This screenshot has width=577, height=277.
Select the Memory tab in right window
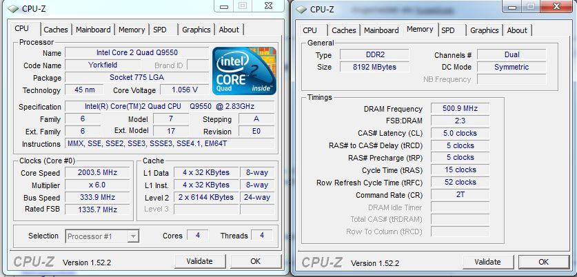coord(420,29)
